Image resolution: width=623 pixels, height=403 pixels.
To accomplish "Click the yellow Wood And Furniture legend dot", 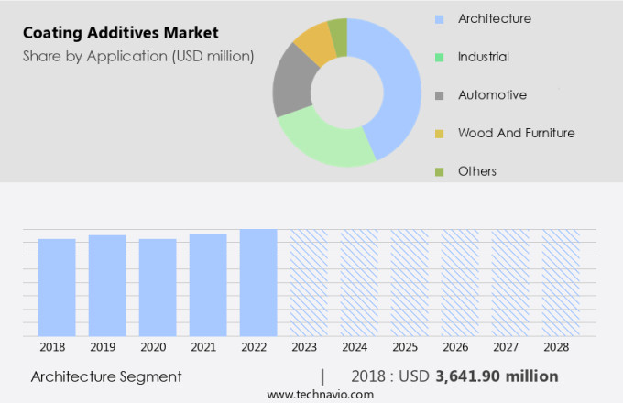I will point(441,134).
